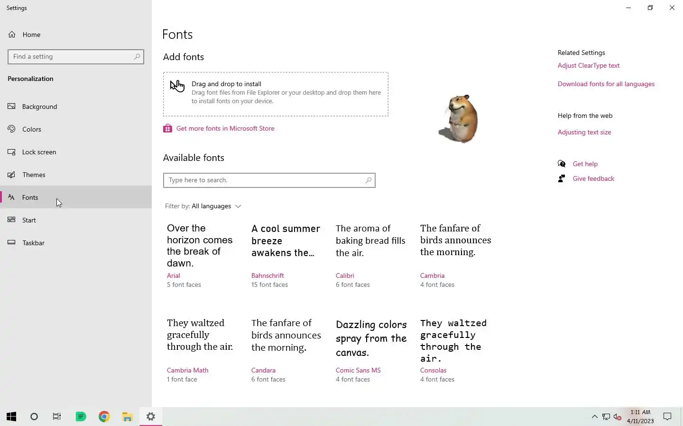Go to Lock screen settings
Screen dimensions: 683x426
coord(76,152)
